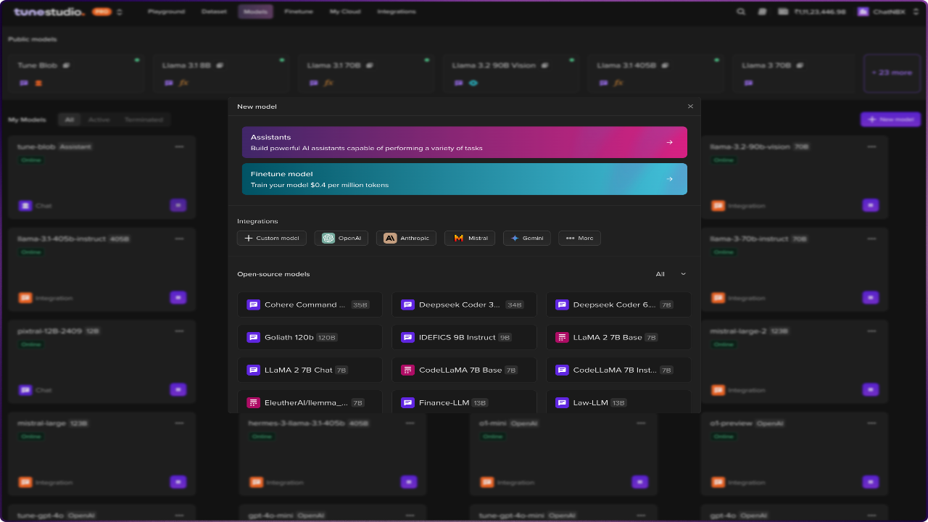Click the plus icon for Custom model
Viewport: 928px width, 522px height.
click(x=249, y=238)
